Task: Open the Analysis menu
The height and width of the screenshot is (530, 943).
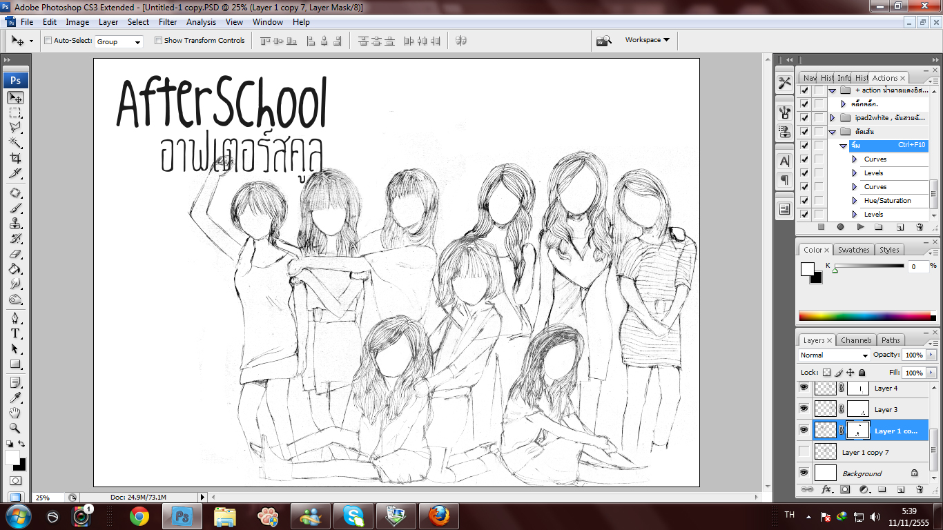Action: 201,22
